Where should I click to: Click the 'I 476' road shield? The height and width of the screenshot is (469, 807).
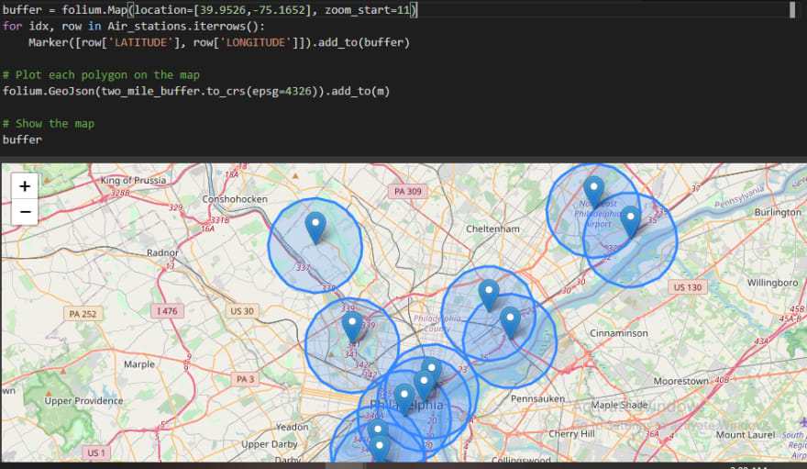(x=167, y=311)
